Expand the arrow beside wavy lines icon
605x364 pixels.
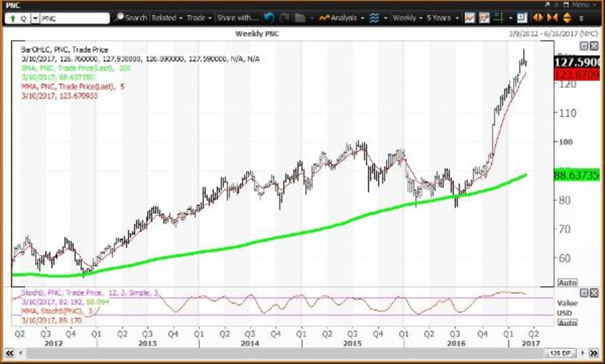tap(386, 18)
